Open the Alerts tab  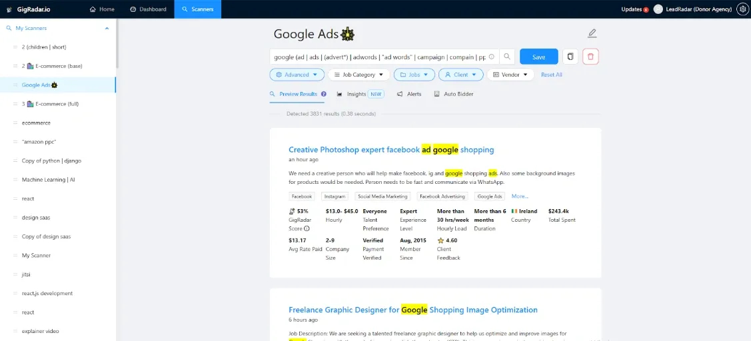pyautogui.click(x=409, y=94)
